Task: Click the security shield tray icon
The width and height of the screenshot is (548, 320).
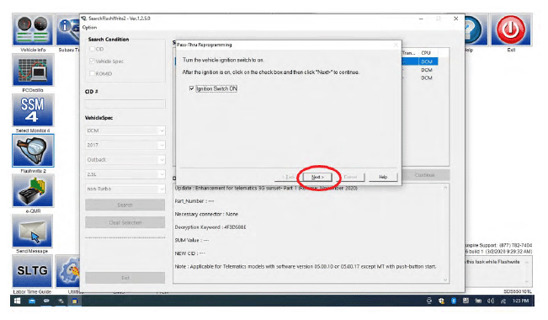Action: click(441, 301)
